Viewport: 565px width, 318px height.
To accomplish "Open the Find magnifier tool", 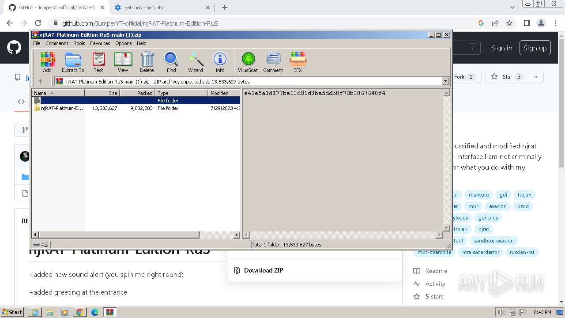I will click(171, 62).
